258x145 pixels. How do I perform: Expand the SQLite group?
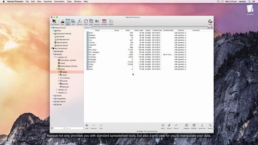click(x=53, y=105)
